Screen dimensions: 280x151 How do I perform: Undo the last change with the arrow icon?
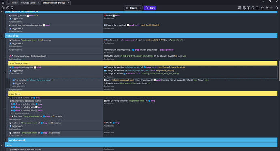(x=267, y=8)
